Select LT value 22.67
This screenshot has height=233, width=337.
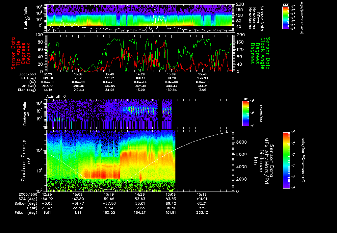[x=47, y=208]
